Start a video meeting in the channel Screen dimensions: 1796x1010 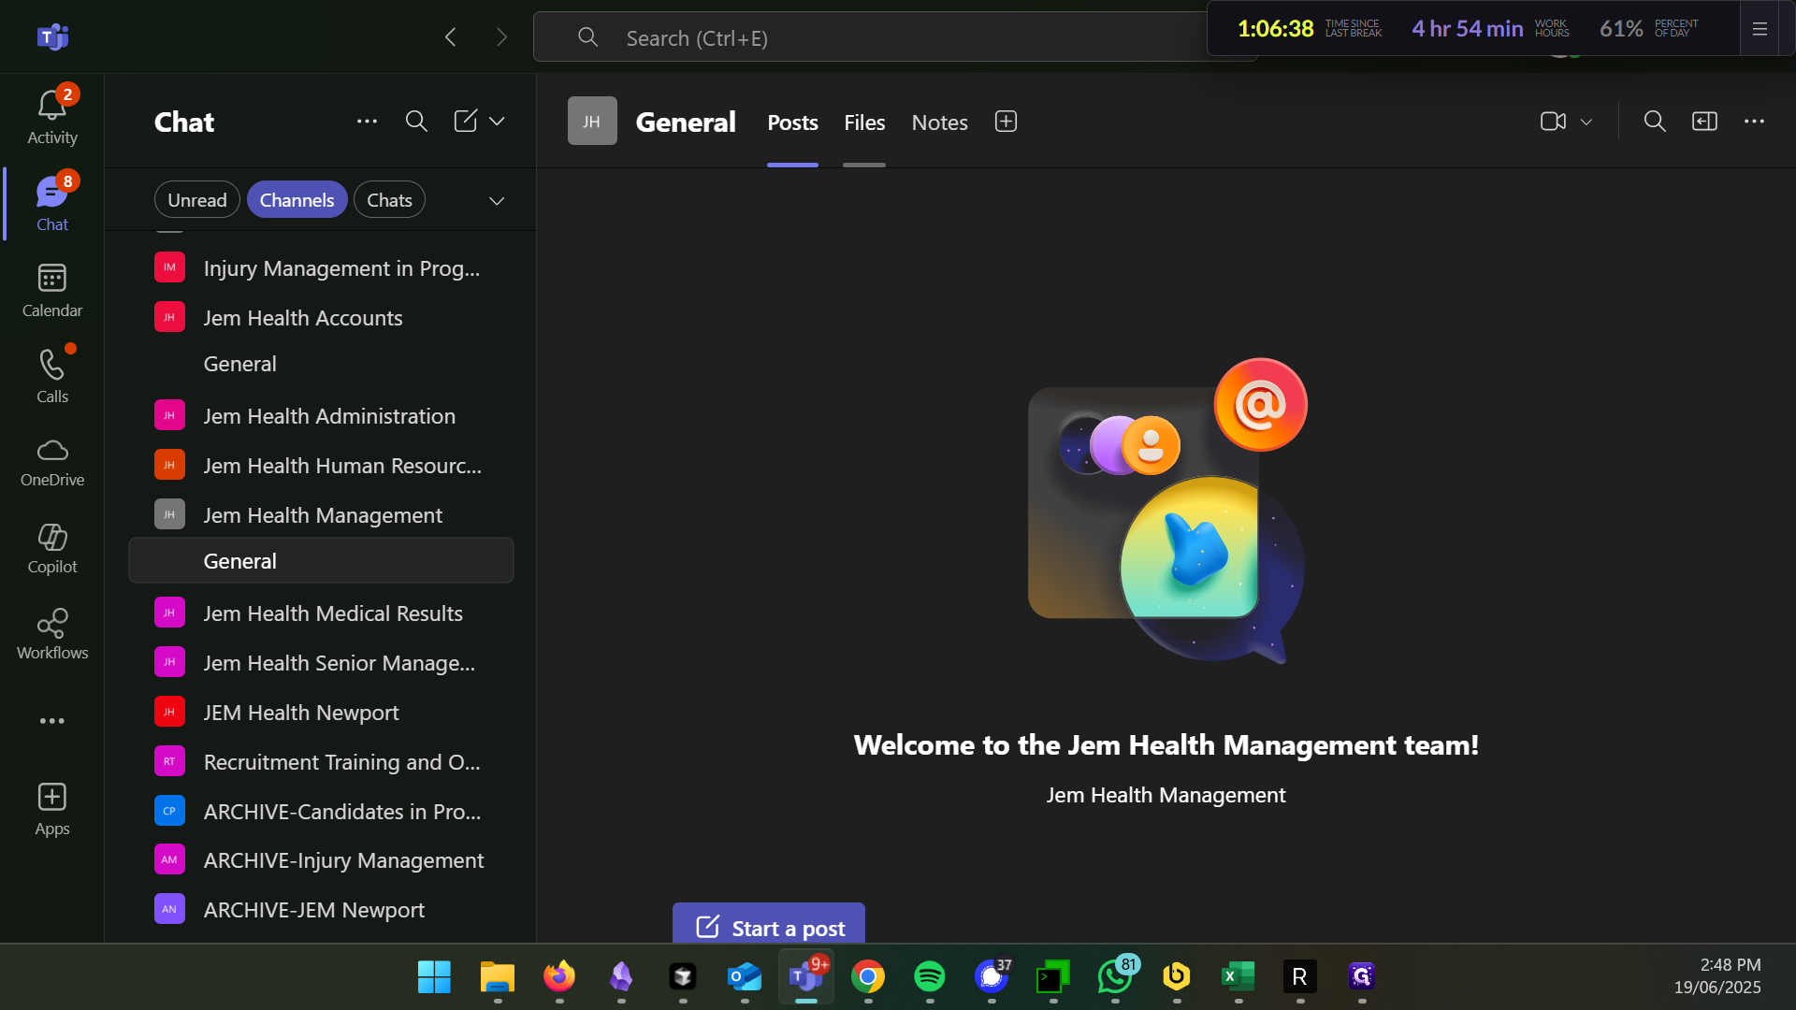(x=1553, y=122)
